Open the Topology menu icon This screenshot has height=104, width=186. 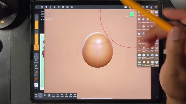(50, 7)
